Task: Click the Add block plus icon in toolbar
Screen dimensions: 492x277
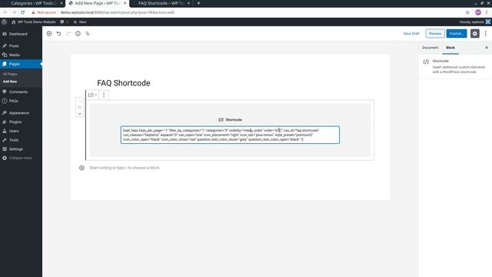Action: (49, 34)
